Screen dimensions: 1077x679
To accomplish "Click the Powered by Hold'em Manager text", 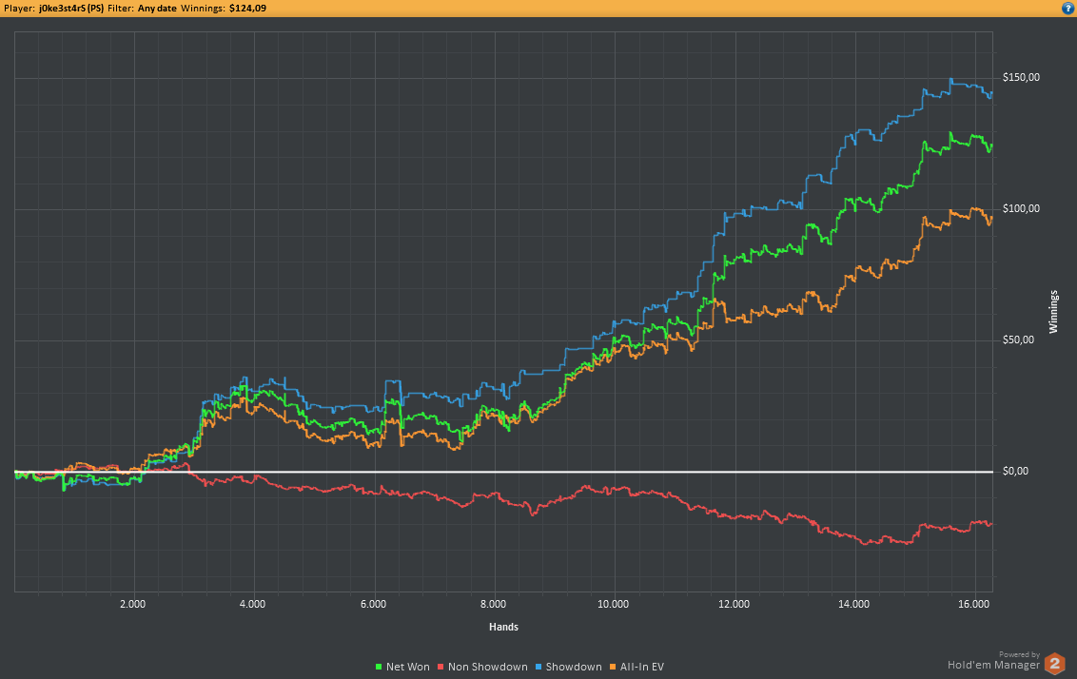I will pos(994,661).
